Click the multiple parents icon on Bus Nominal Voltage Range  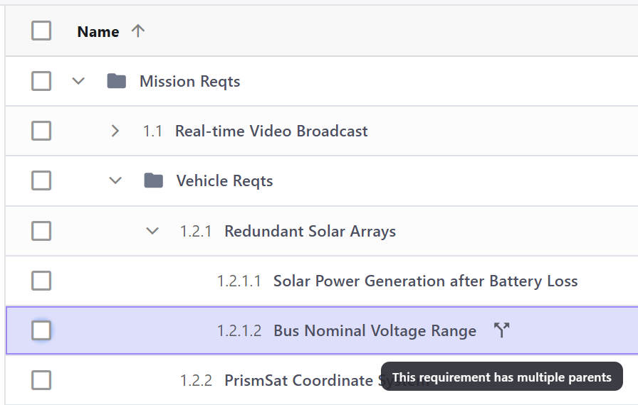pos(502,330)
